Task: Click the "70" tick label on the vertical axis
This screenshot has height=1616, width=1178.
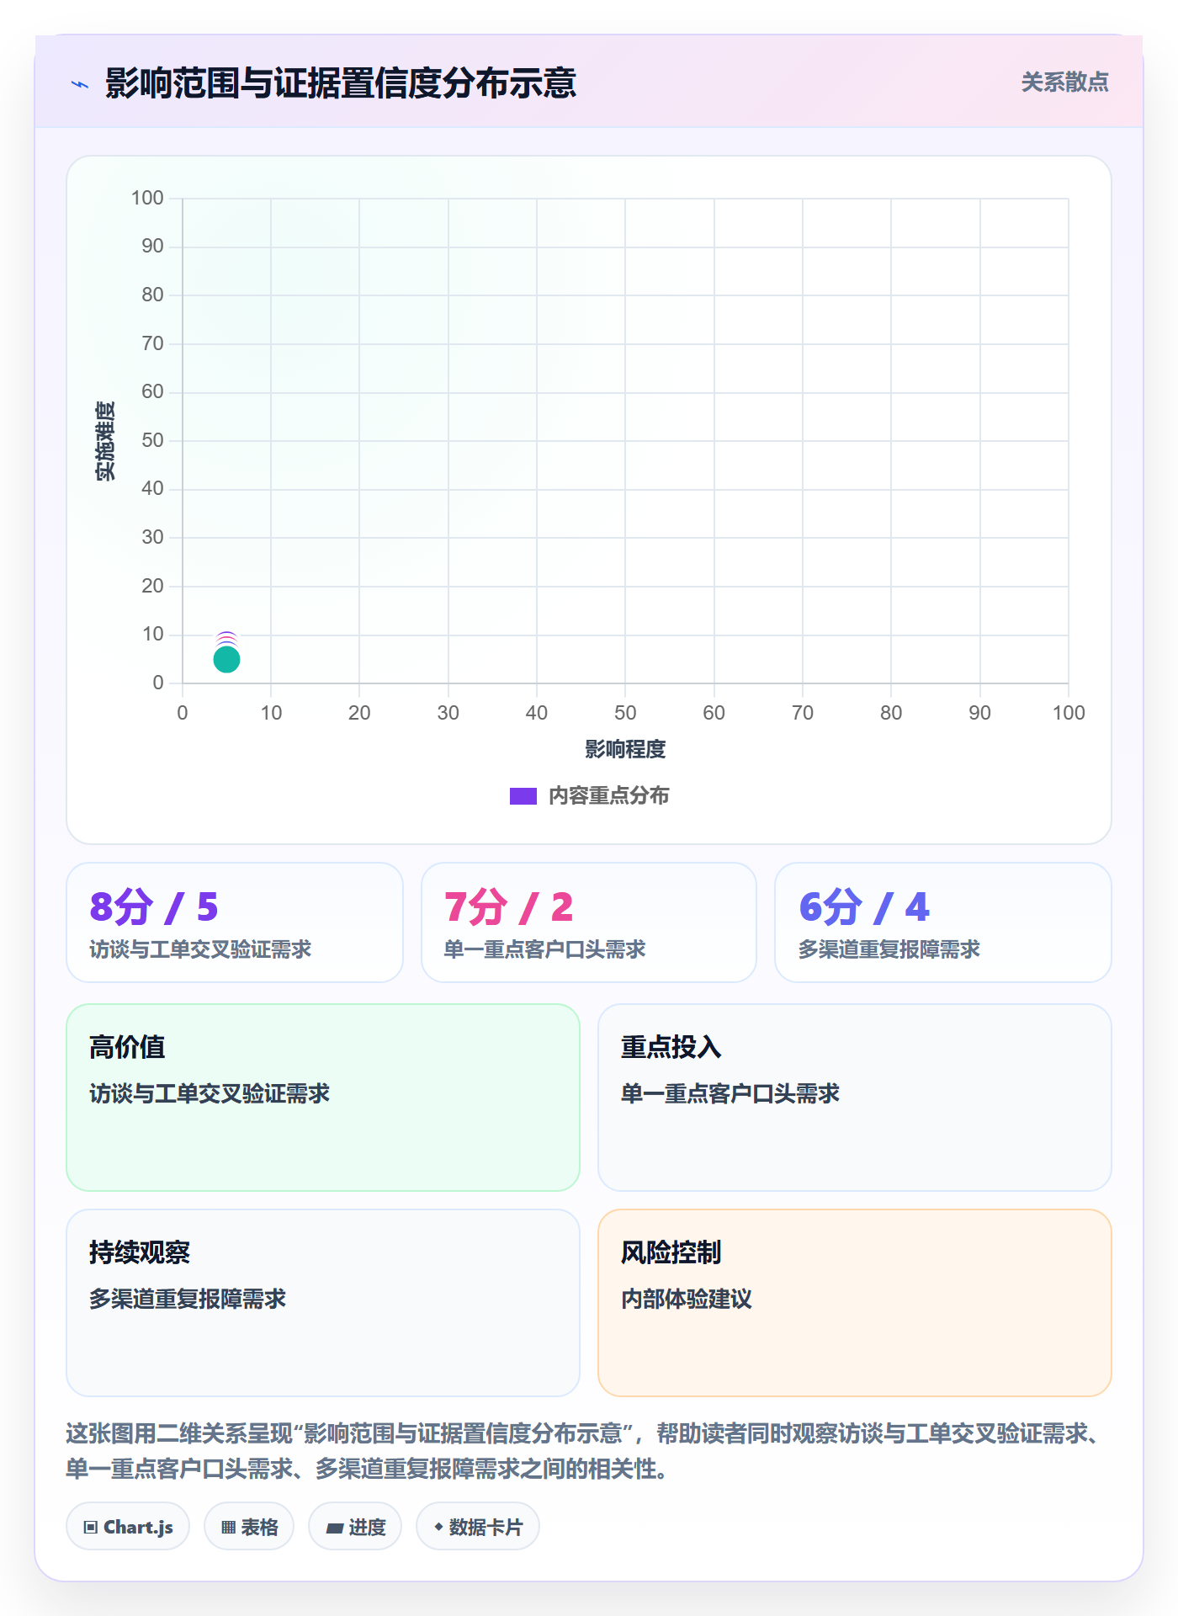Action: (152, 343)
